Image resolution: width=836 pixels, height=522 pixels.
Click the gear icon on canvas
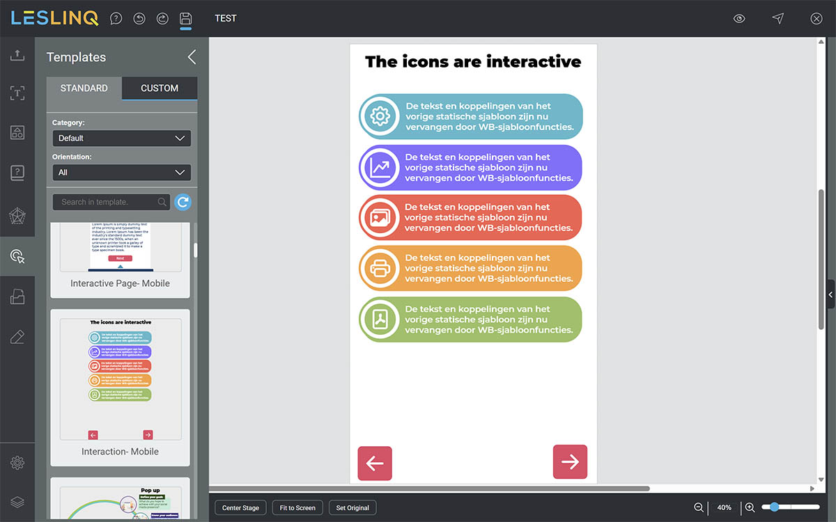click(x=380, y=116)
